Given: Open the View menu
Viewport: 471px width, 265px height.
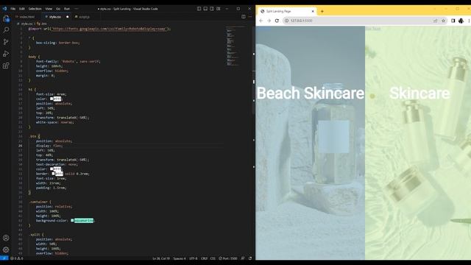Looking at the screenshot, I should pyautogui.click(x=49, y=9).
